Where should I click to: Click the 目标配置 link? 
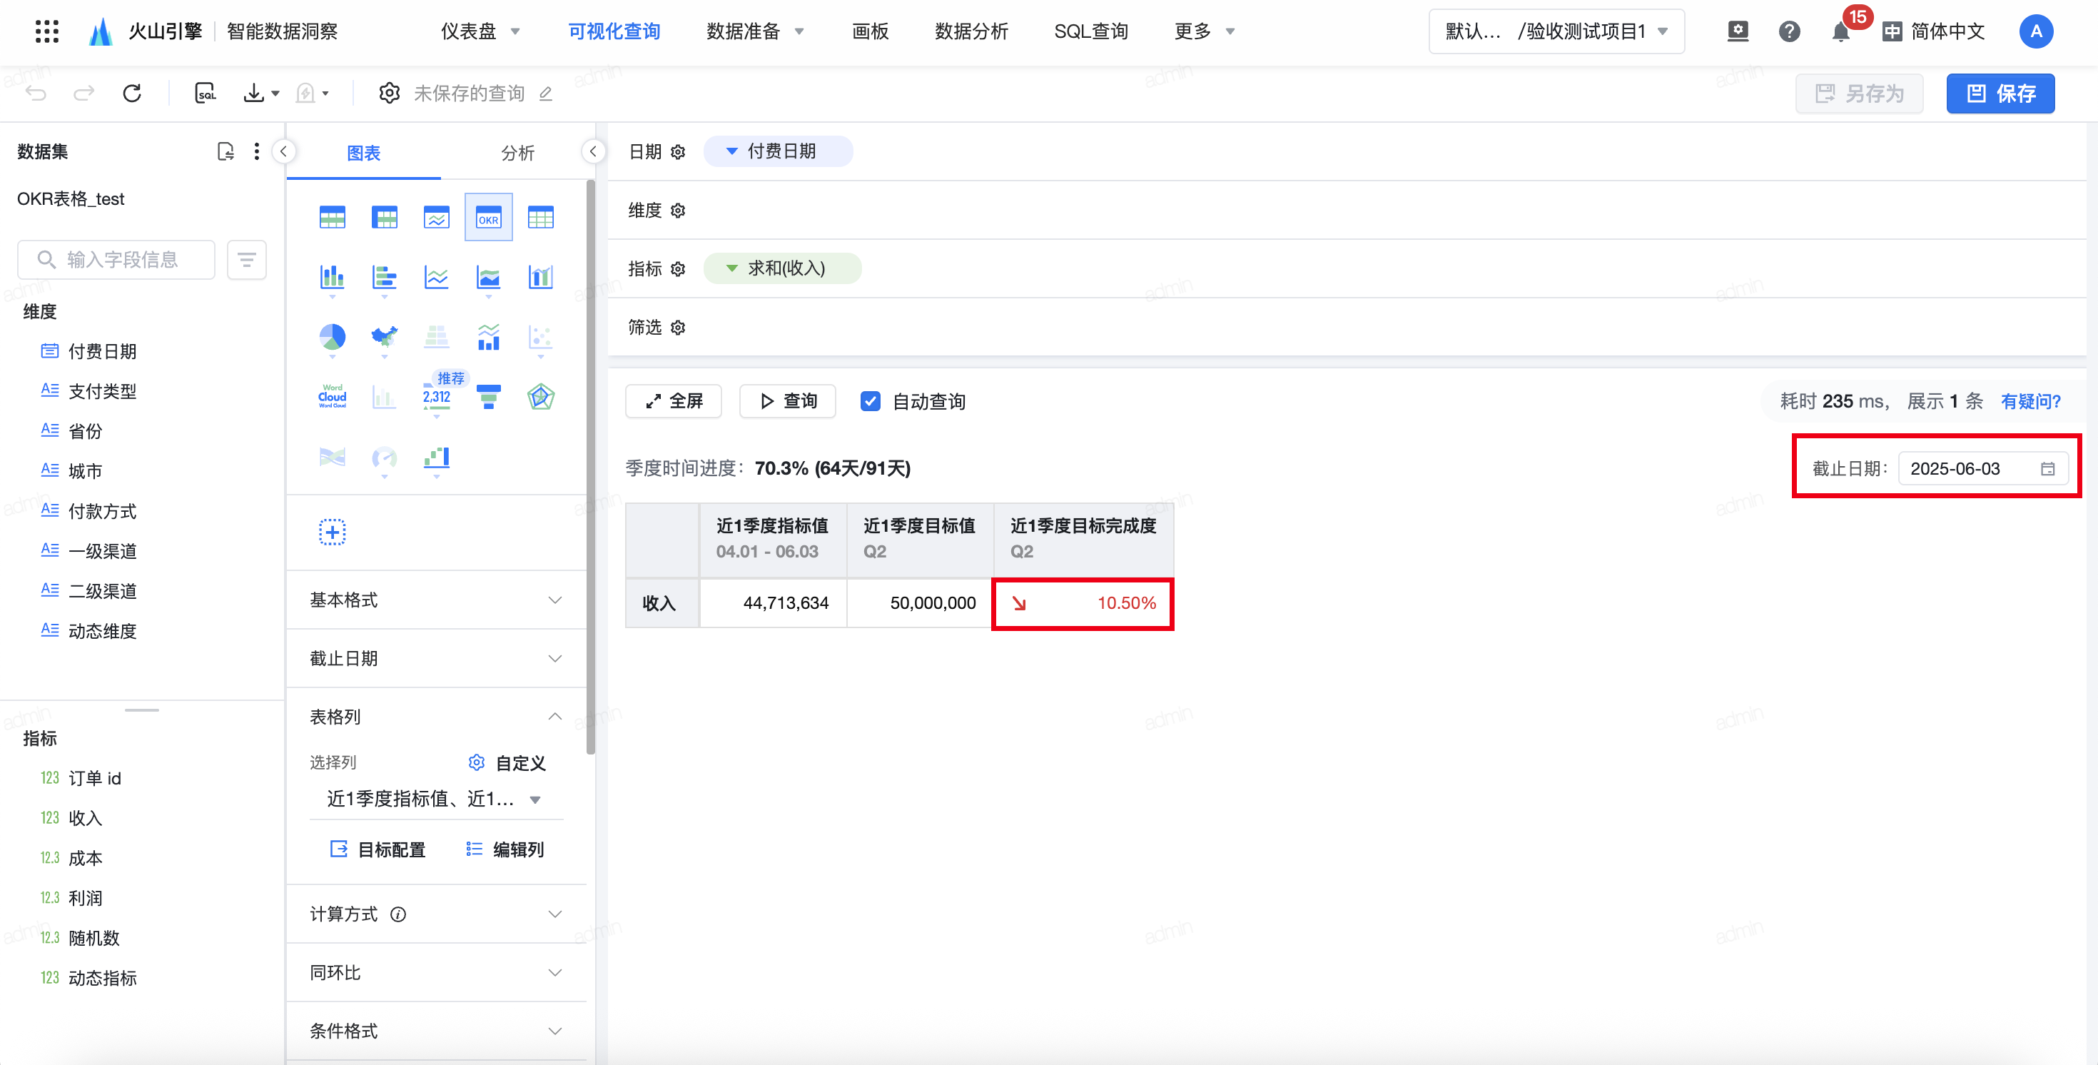(x=378, y=850)
